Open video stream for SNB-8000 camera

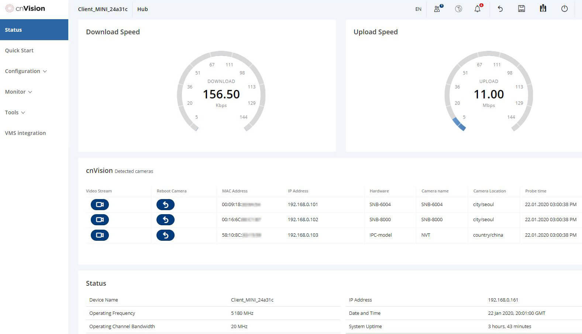pyautogui.click(x=100, y=220)
